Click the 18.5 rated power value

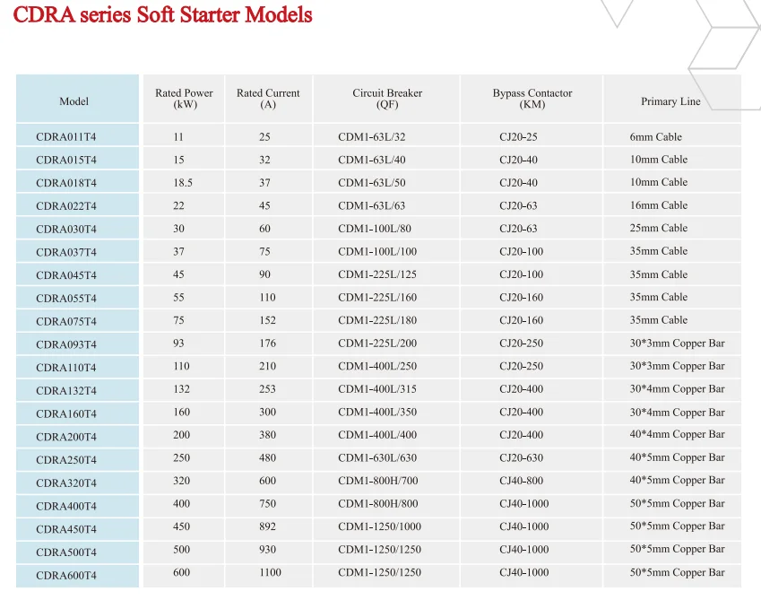point(183,183)
